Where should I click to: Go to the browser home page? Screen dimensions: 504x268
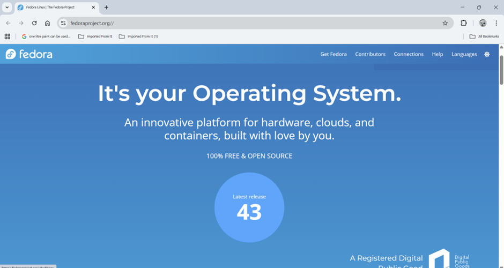[x=48, y=23]
